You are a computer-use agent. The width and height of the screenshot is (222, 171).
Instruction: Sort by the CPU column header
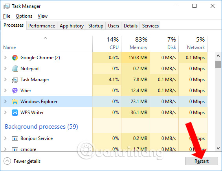[107, 44]
